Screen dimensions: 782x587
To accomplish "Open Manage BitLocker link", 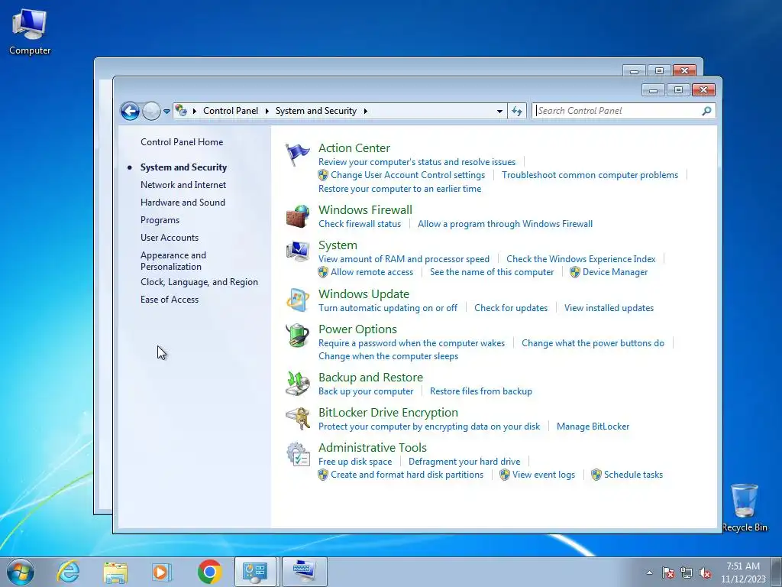I will coord(593,426).
